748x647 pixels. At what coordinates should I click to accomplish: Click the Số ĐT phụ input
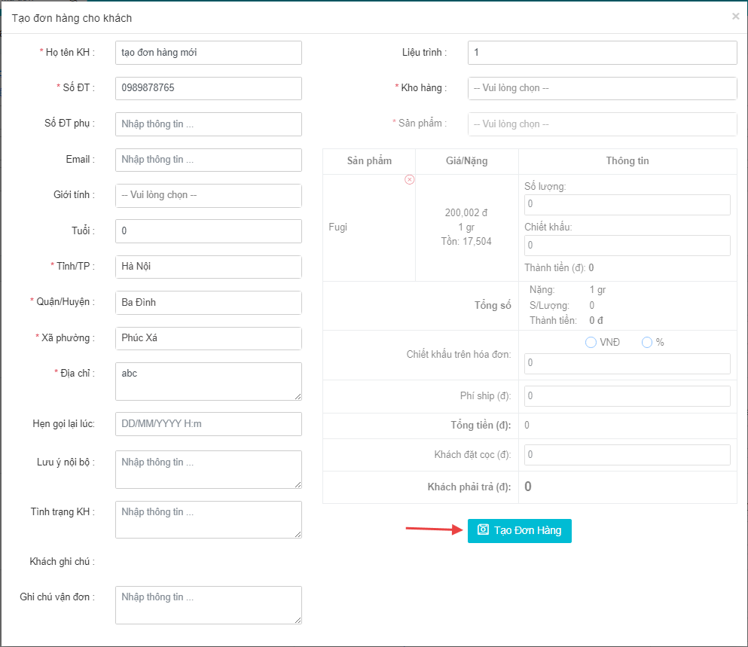[x=208, y=124]
